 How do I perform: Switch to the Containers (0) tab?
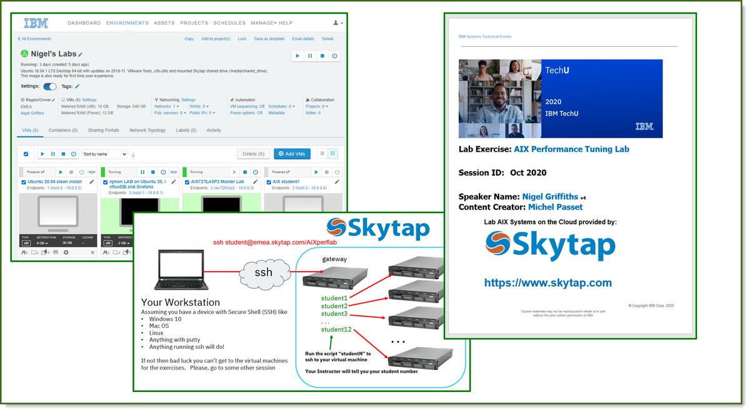(x=63, y=130)
